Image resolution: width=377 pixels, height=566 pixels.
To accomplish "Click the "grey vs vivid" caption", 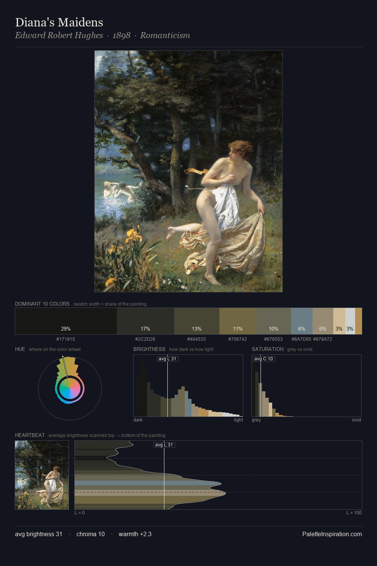I will [300, 349].
